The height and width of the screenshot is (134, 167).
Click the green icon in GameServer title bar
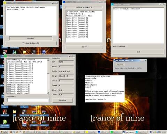[6, 56]
